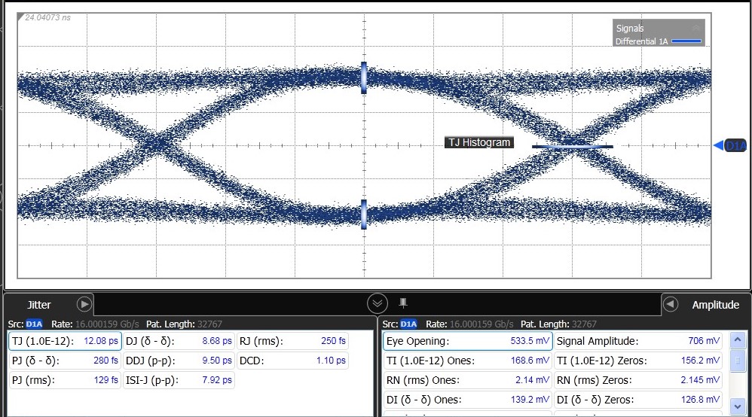
Task: Click the lower eye histogram marker
Action: pyautogui.click(x=364, y=214)
